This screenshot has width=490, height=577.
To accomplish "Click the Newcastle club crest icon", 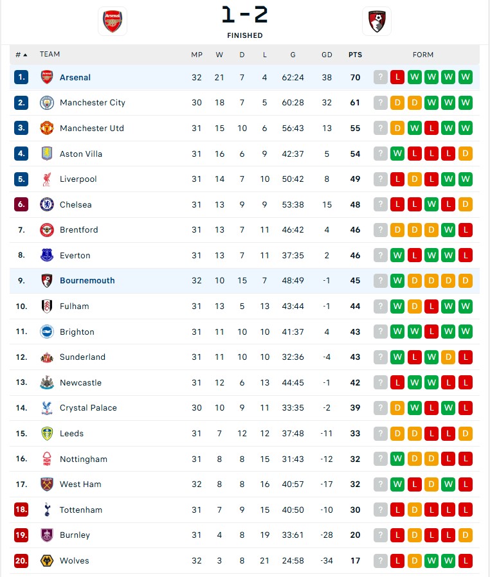I will [47, 383].
